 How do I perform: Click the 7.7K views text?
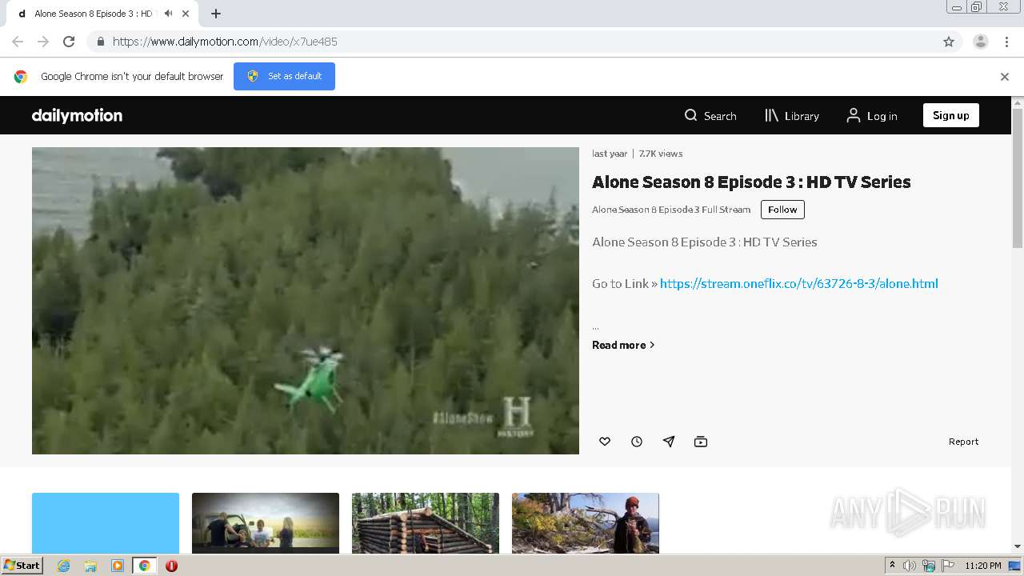coord(661,154)
